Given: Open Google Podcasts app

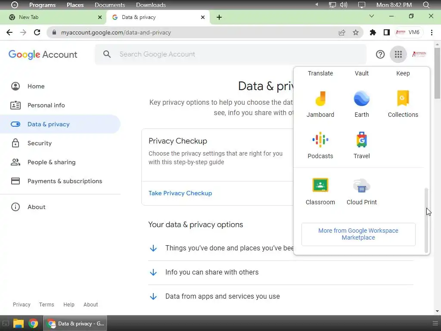Looking at the screenshot, I should pos(320,140).
